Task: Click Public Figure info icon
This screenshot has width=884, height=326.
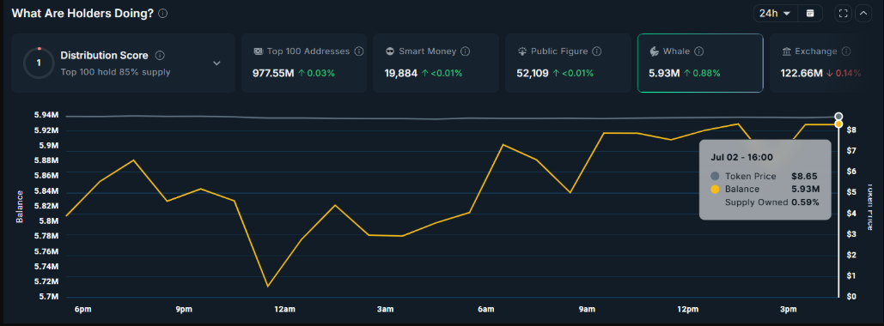Action: coord(596,51)
